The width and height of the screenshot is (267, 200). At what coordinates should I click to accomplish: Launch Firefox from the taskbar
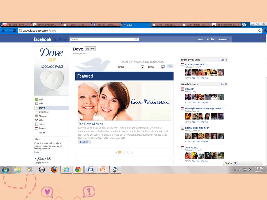(x=54, y=169)
